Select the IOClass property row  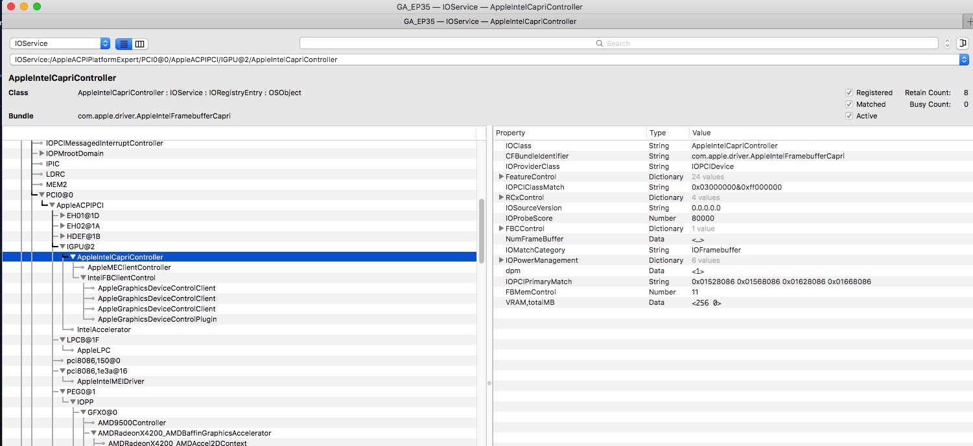click(733, 146)
